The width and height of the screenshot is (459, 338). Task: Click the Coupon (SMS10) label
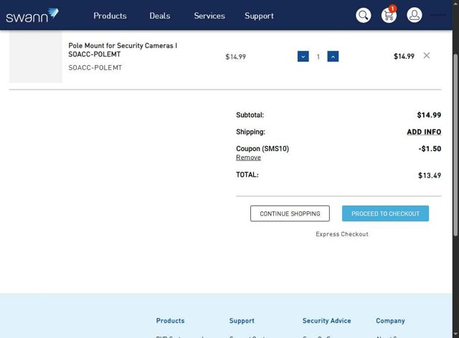pyautogui.click(x=262, y=148)
